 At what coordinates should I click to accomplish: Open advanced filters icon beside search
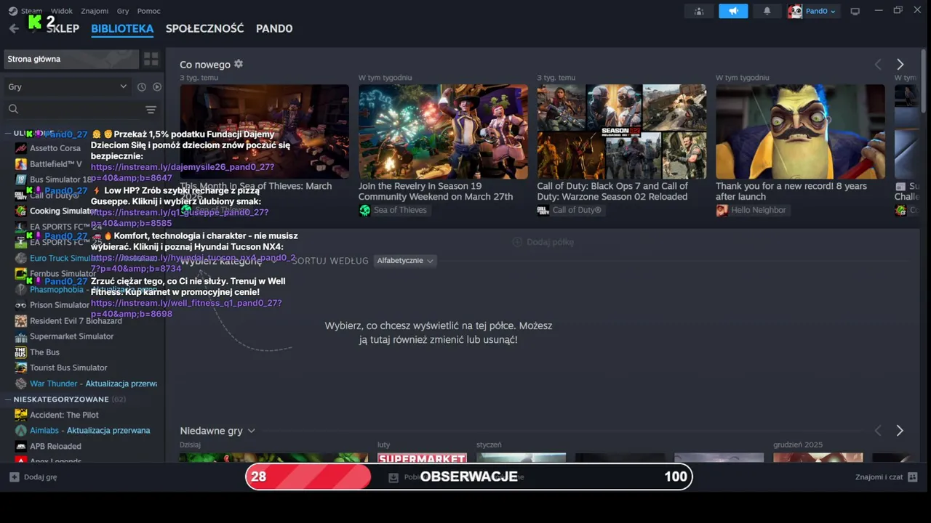tap(151, 110)
